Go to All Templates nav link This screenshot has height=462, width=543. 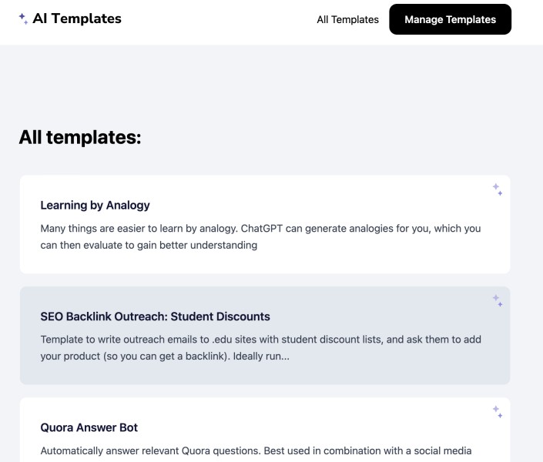coord(347,20)
